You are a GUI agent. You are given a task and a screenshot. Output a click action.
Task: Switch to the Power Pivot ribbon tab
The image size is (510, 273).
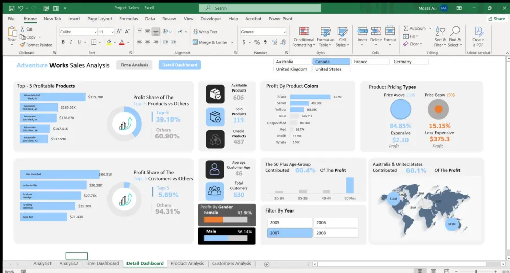point(280,19)
